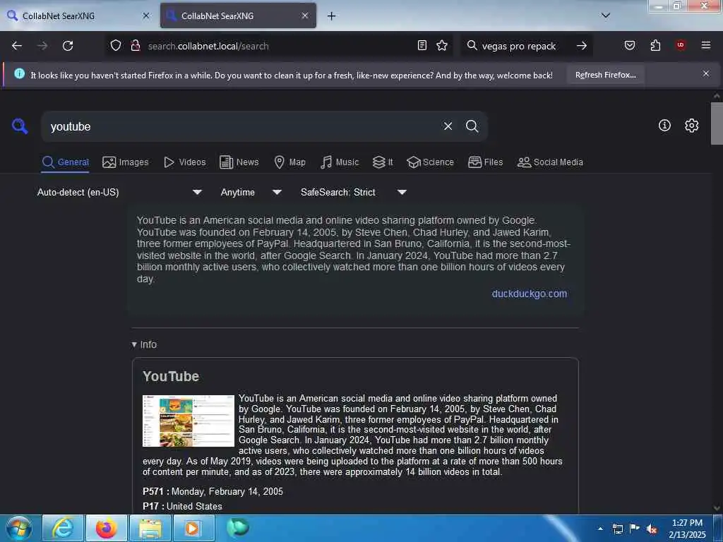Image resolution: width=723 pixels, height=542 pixels.
Task: Open the extensions puzzle icon
Action: (655, 45)
